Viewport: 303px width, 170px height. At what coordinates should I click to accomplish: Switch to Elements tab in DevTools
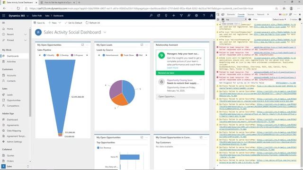click(x=231, y=15)
